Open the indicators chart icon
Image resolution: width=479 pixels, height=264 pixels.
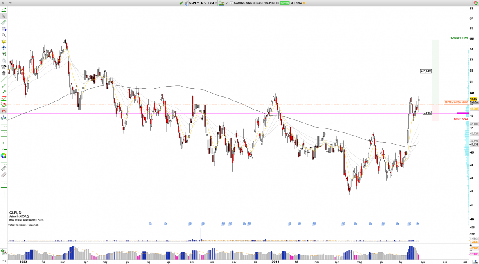pyautogui.click(x=222, y=3)
